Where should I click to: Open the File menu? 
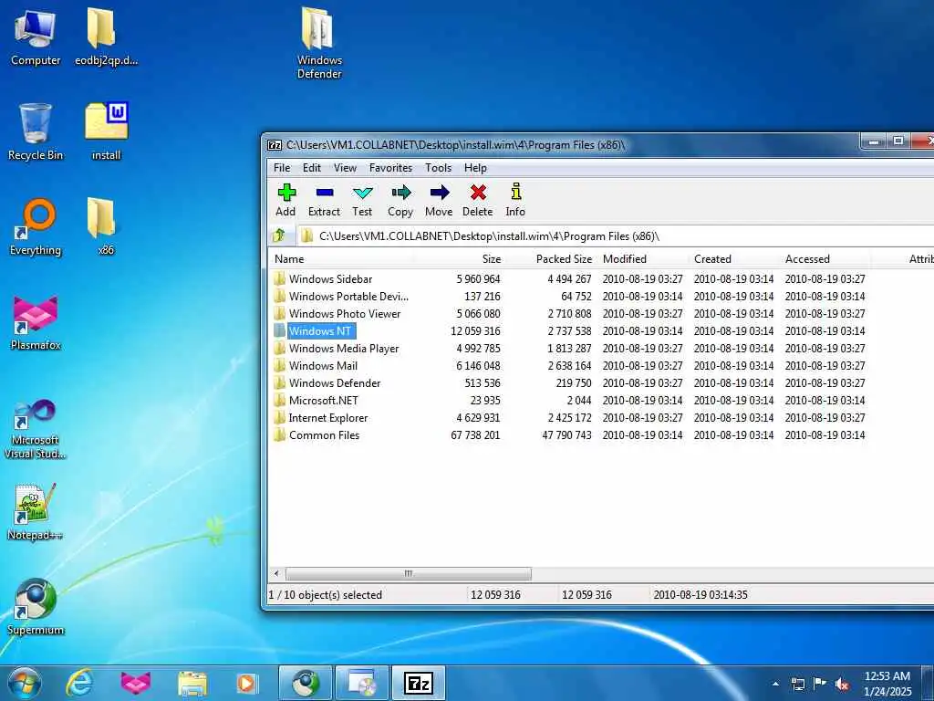282,168
